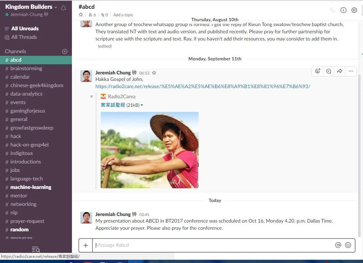Open All Threads view
Image resolution: width=363 pixels, height=263 pixels.
click(x=24, y=37)
